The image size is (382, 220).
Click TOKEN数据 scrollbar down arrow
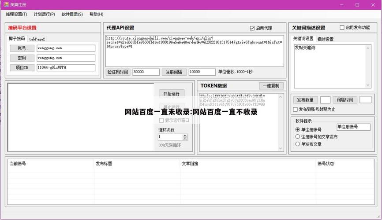pos(281,148)
